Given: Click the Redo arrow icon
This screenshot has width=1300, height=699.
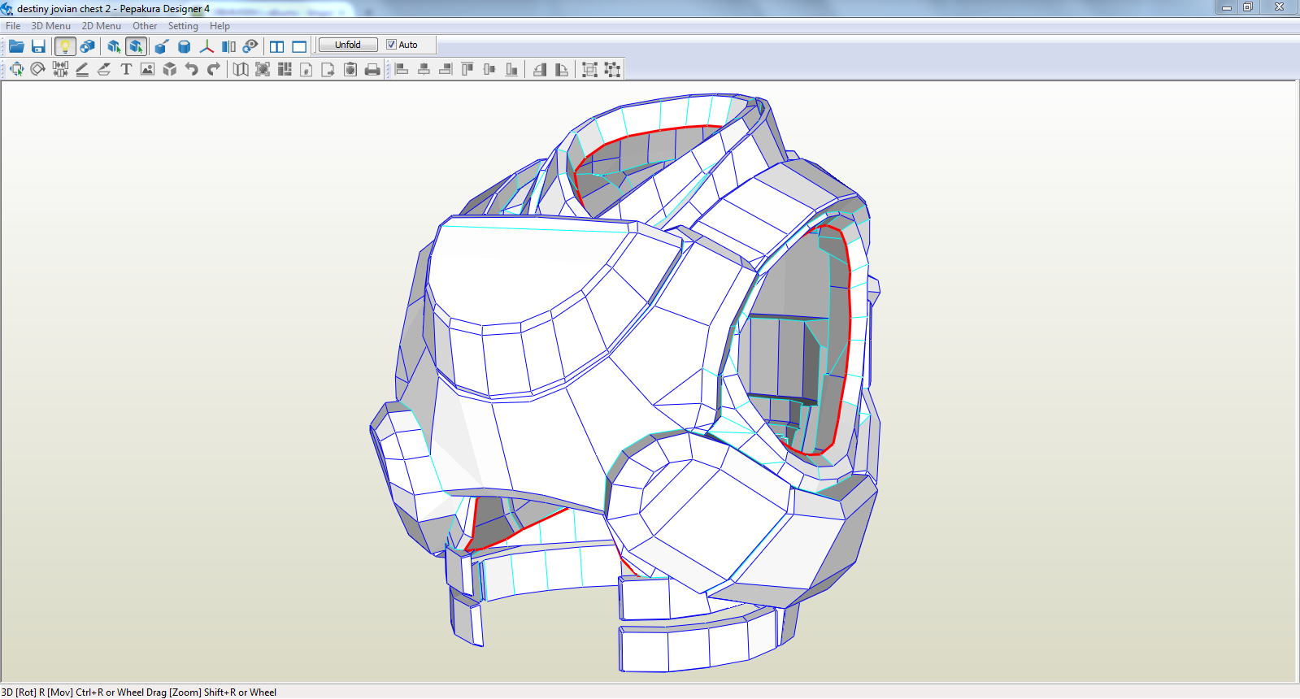Looking at the screenshot, I should coord(214,70).
